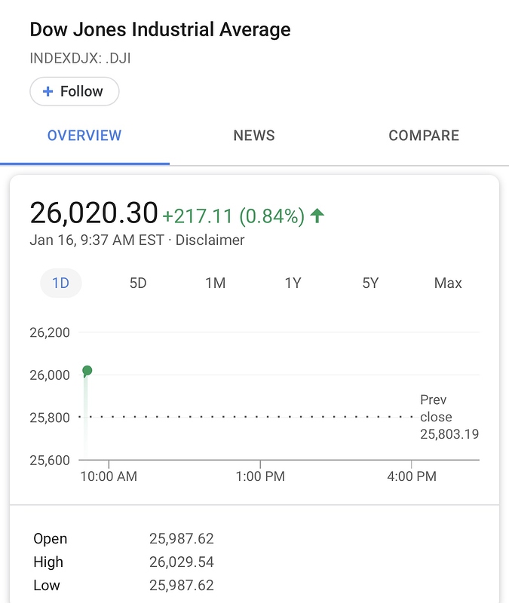Click the green data point on the chart

(87, 370)
